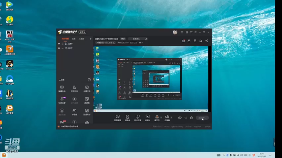
Task: Open the share icon above the preview
Action: [x=207, y=41]
